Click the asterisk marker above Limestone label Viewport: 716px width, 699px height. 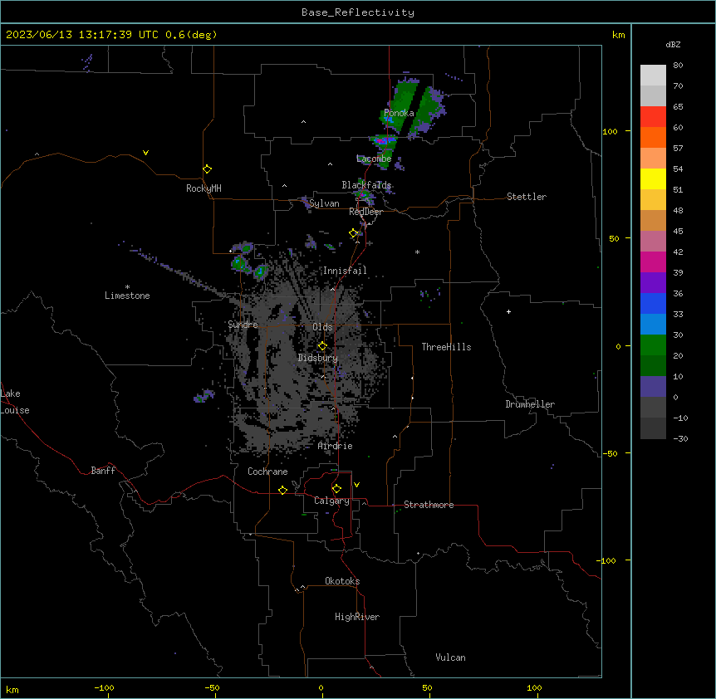(x=127, y=287)
